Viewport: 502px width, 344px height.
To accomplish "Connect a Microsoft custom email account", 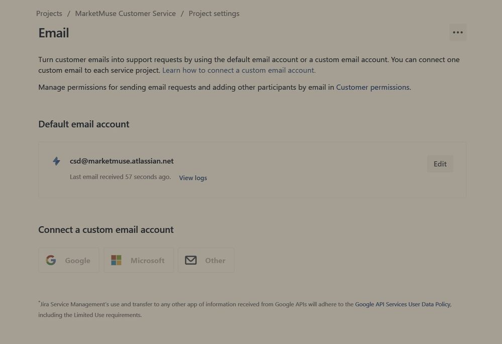I will pos(139,260).
